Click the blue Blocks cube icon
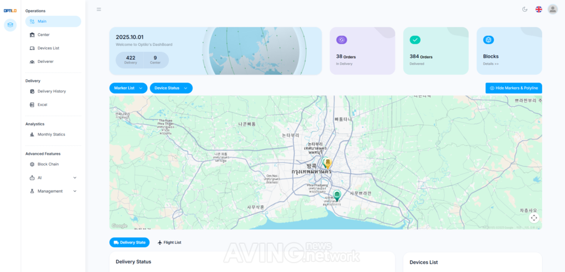565x272 pixels. 488,40
